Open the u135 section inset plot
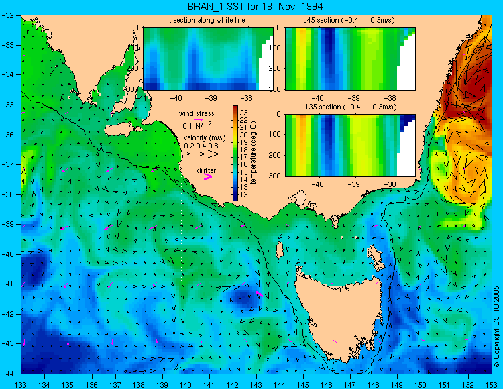 (350, 145)
